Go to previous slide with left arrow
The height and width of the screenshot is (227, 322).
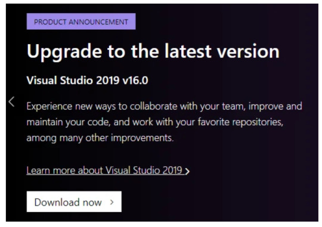click(11, 102)
